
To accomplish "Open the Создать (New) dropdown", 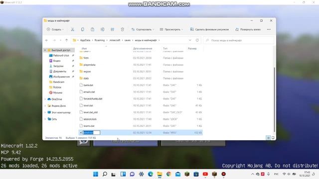I will [55, 29].
